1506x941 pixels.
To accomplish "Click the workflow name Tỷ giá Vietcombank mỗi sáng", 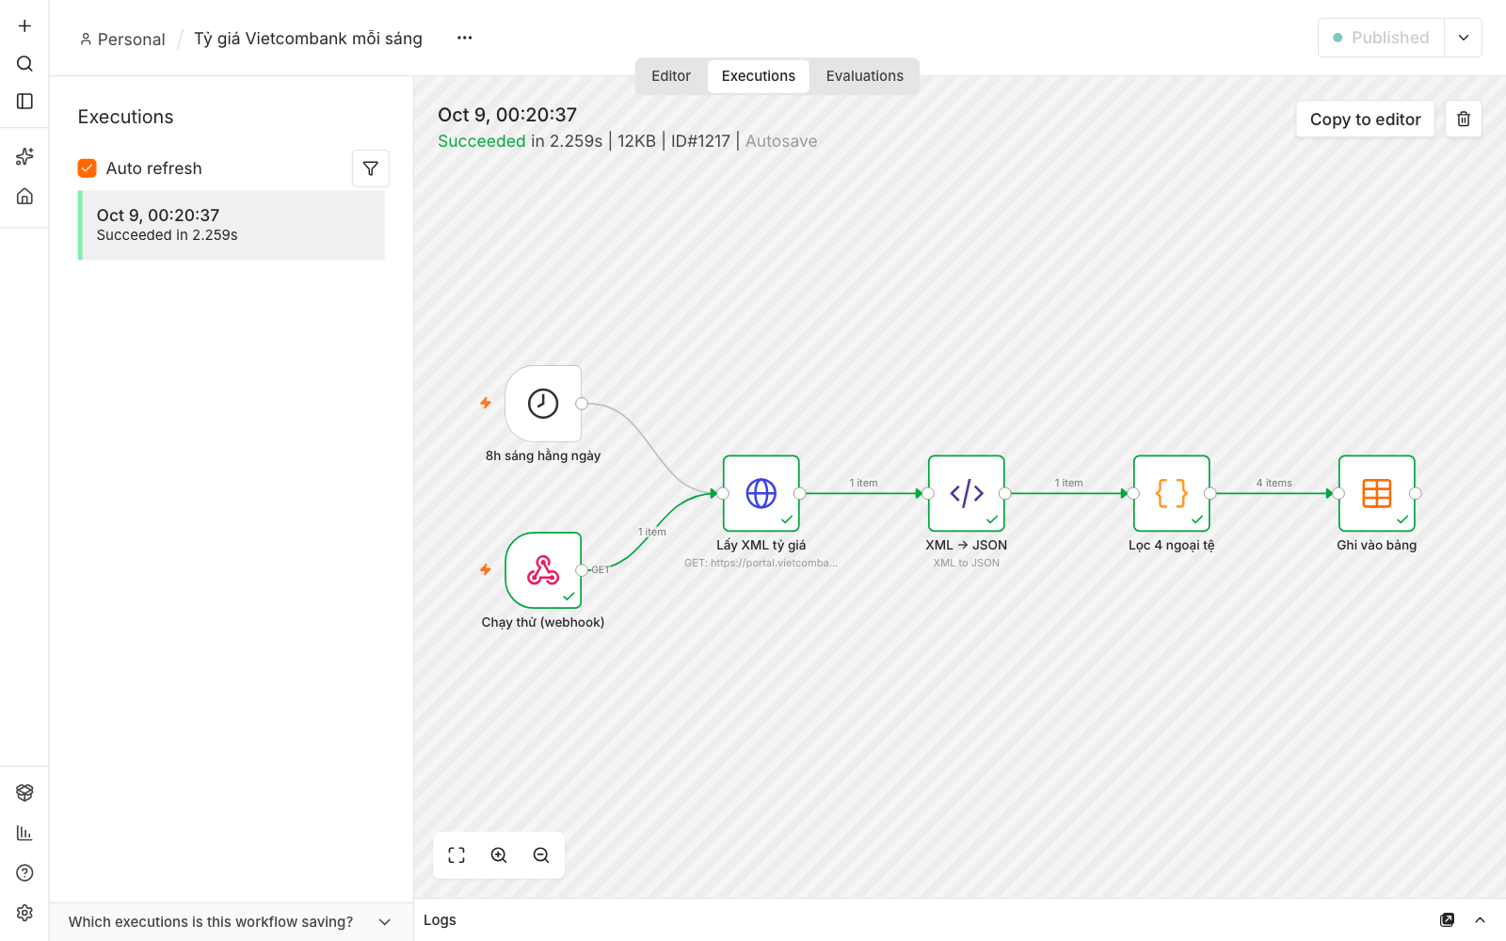I will 308,39.
